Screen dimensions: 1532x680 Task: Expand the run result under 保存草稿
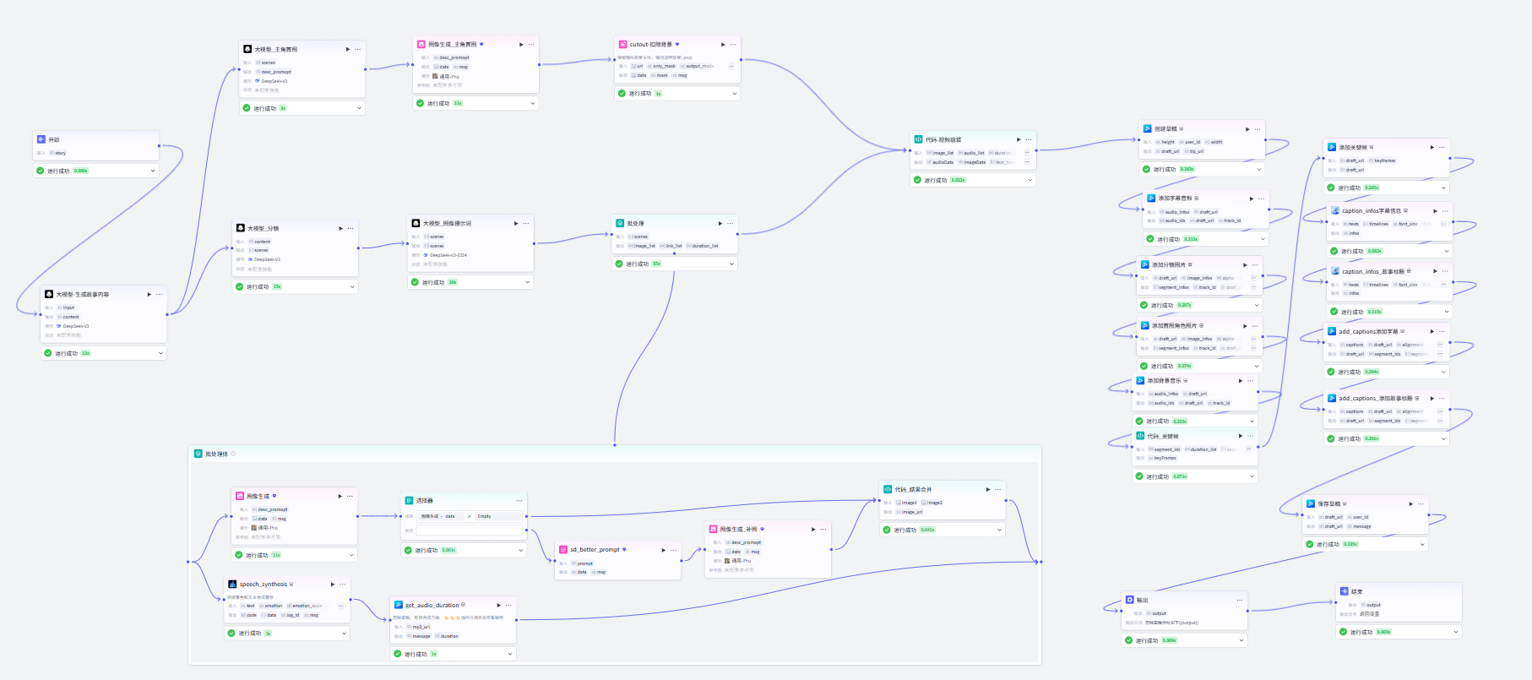click(x=1422, y=544)
